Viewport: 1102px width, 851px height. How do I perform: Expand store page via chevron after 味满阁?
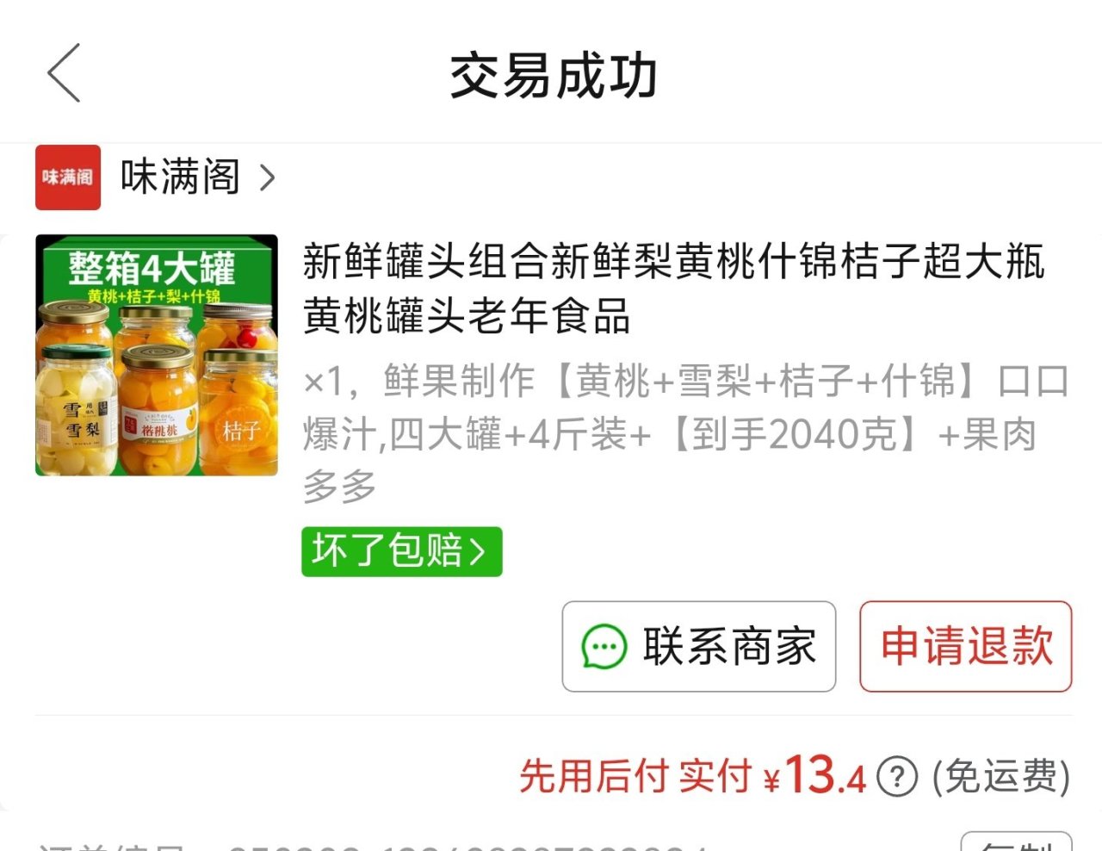point(268,178)
